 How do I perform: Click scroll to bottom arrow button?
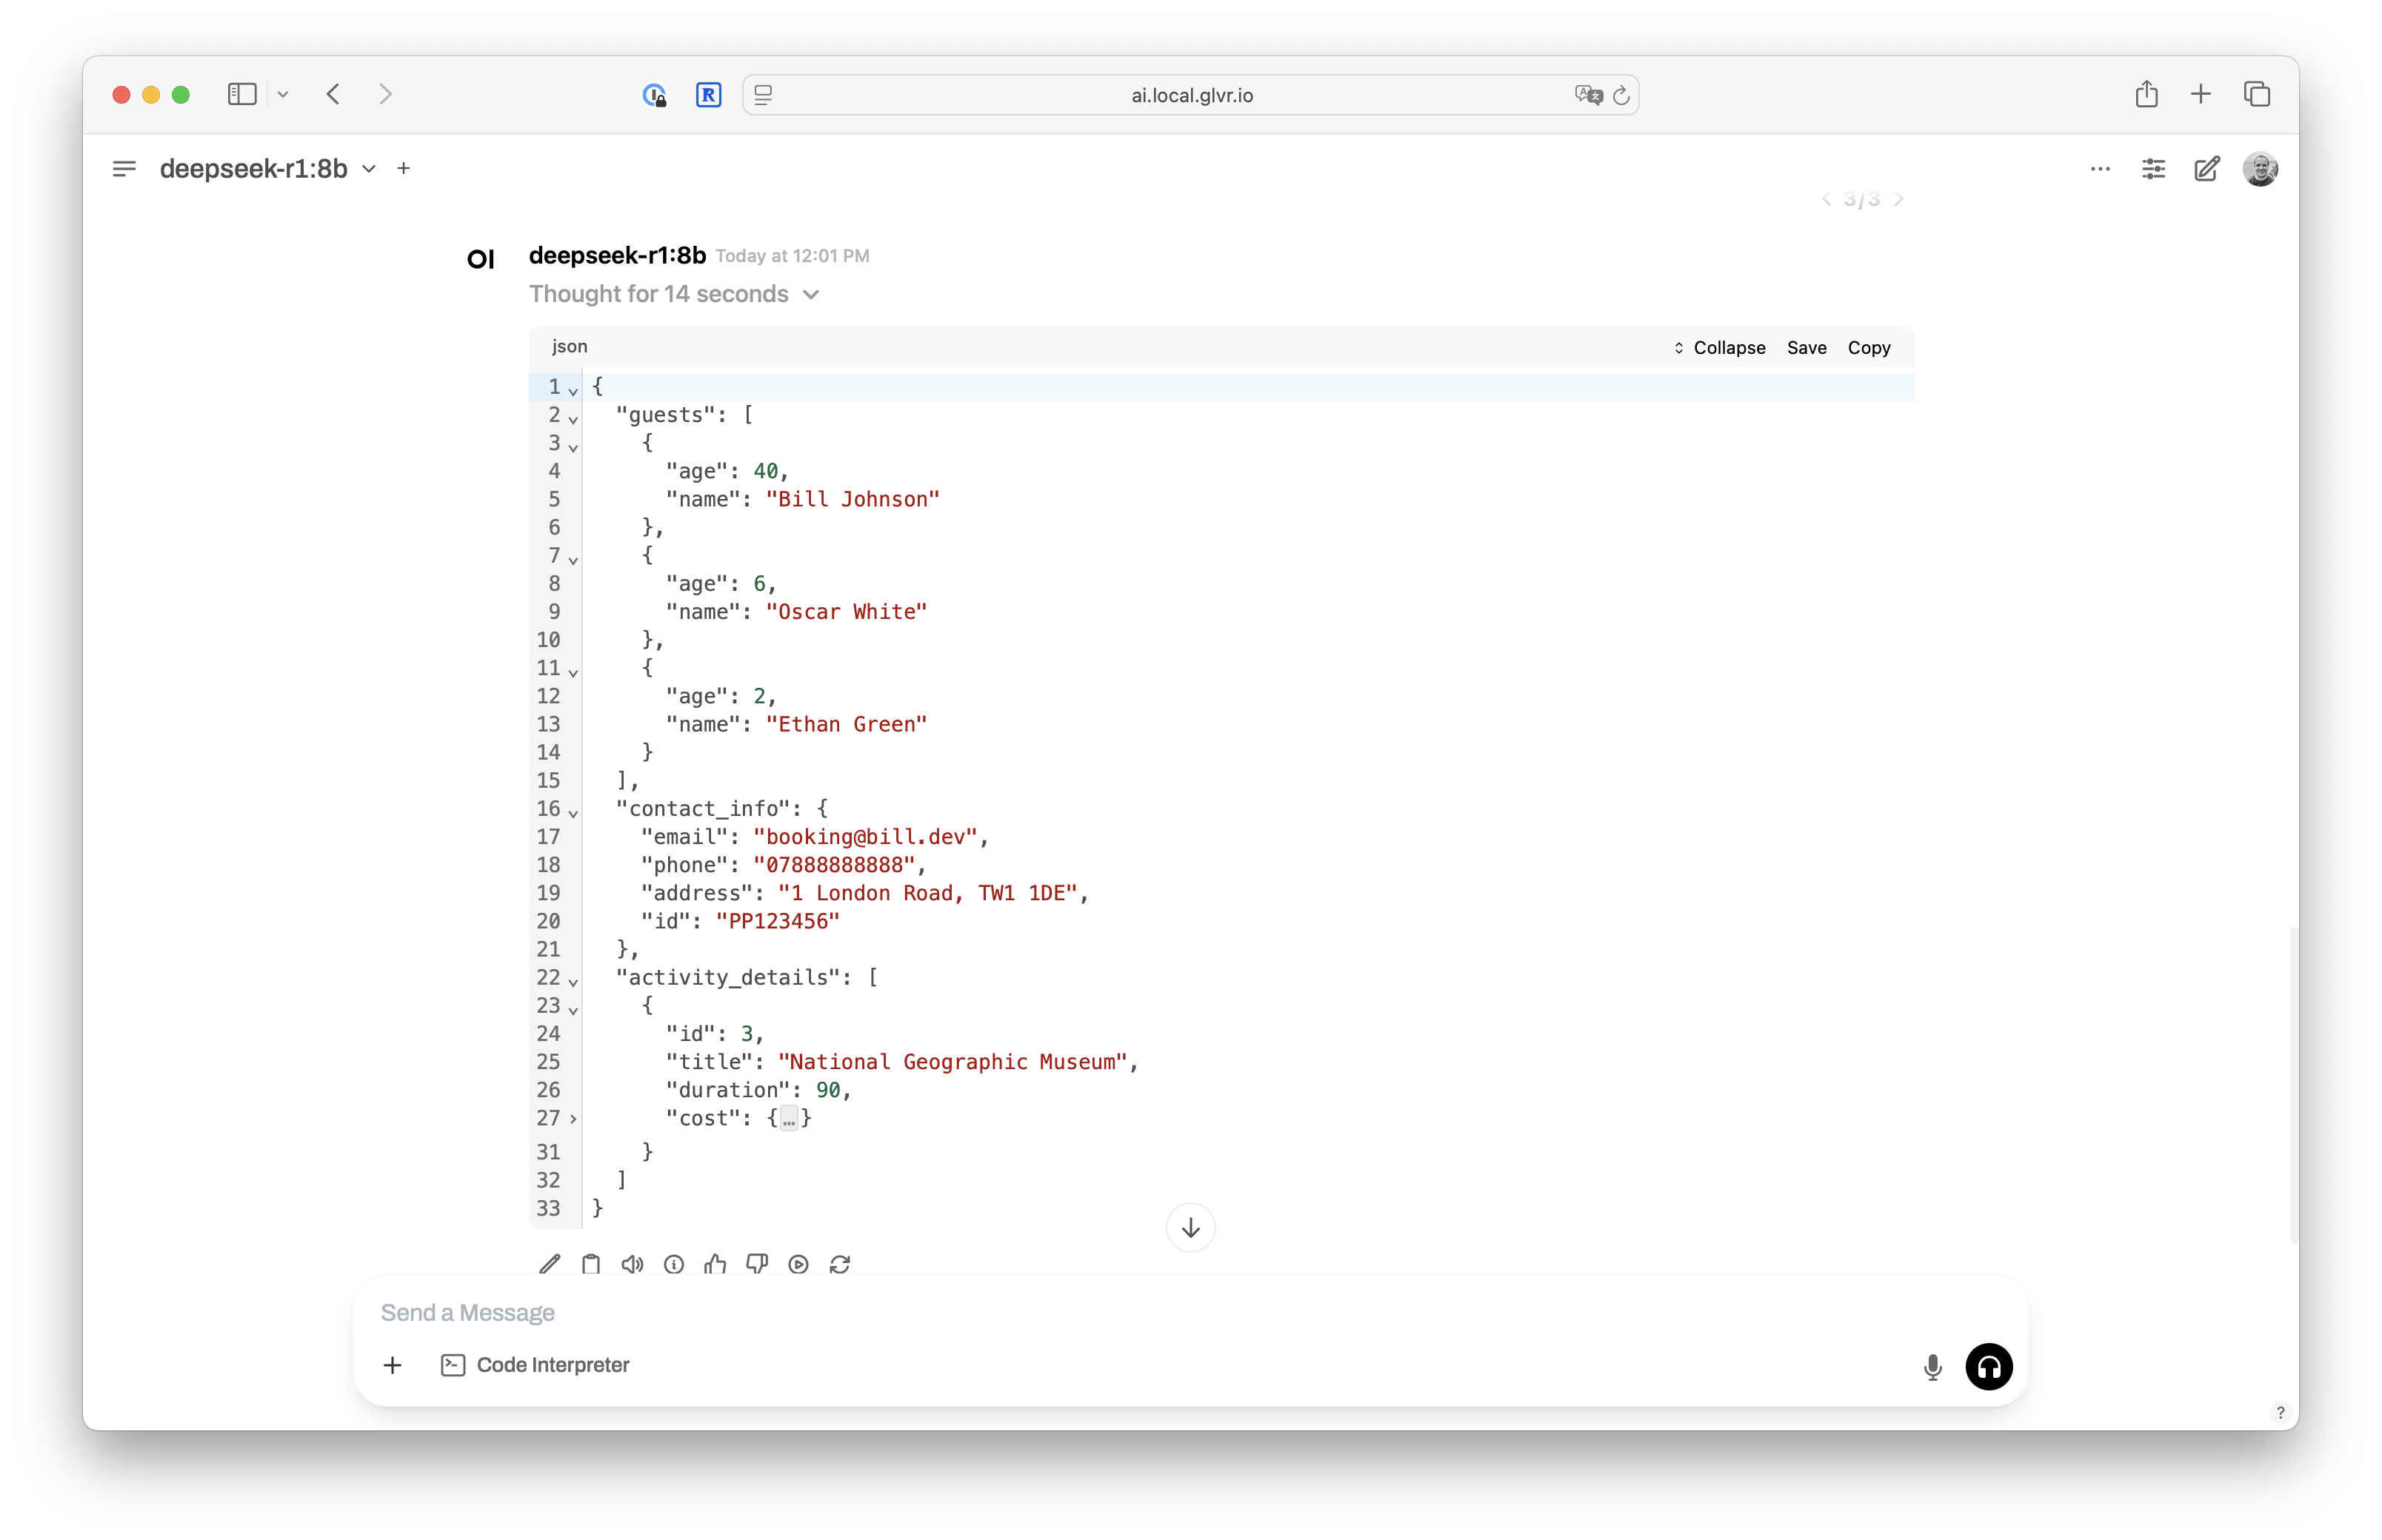tap(1190, 1228)
